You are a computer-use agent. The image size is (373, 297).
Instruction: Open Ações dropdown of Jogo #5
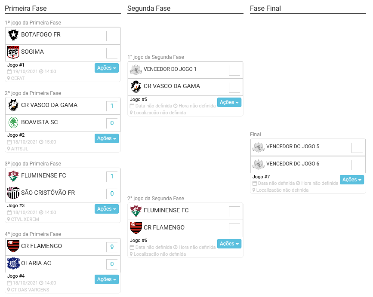tap(229, 102)
